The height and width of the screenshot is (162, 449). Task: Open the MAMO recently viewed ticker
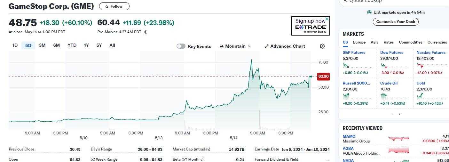click(x=349, y=136)
